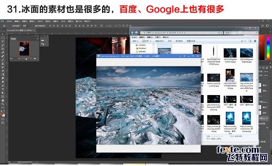Select the Type tool
Viewport: 272px width, 166px height.
point(3,89)
